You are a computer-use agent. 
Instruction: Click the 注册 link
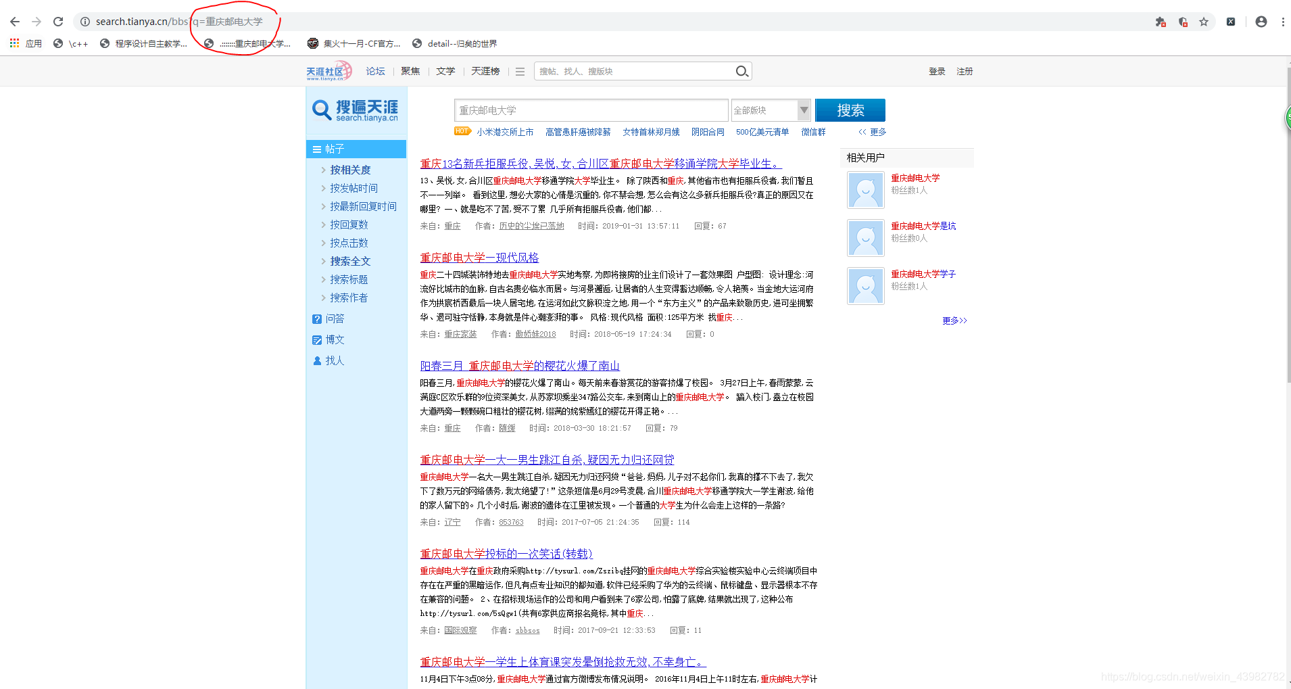pyautogui.click(x=965, y=71)
